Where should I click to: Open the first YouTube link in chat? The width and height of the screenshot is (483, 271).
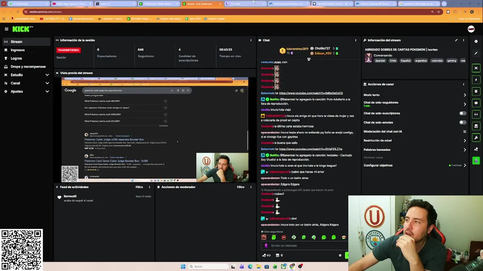click(x=311, y=93)
